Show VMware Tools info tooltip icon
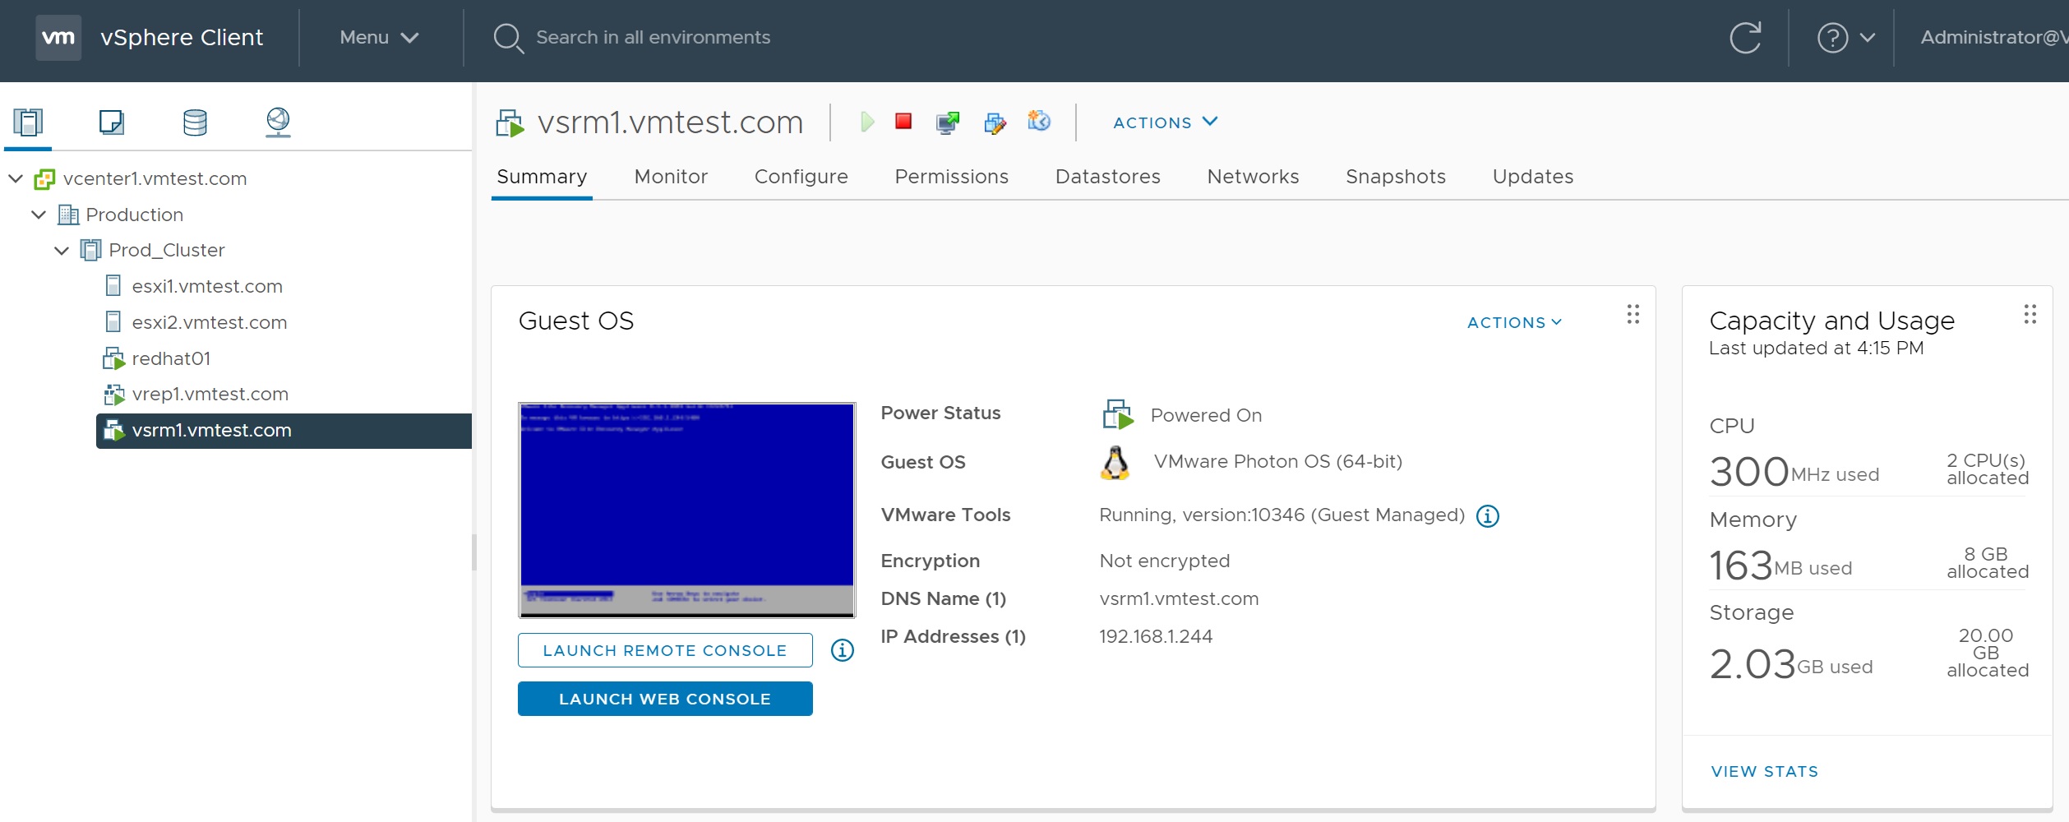 (1487, 516)
